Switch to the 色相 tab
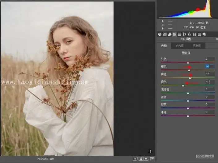Image resolution: width=218 pixels, height=163 pixels. click(164, 46)
